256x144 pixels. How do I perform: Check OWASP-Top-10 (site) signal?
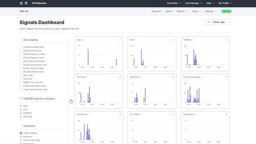tap(21, 82)
